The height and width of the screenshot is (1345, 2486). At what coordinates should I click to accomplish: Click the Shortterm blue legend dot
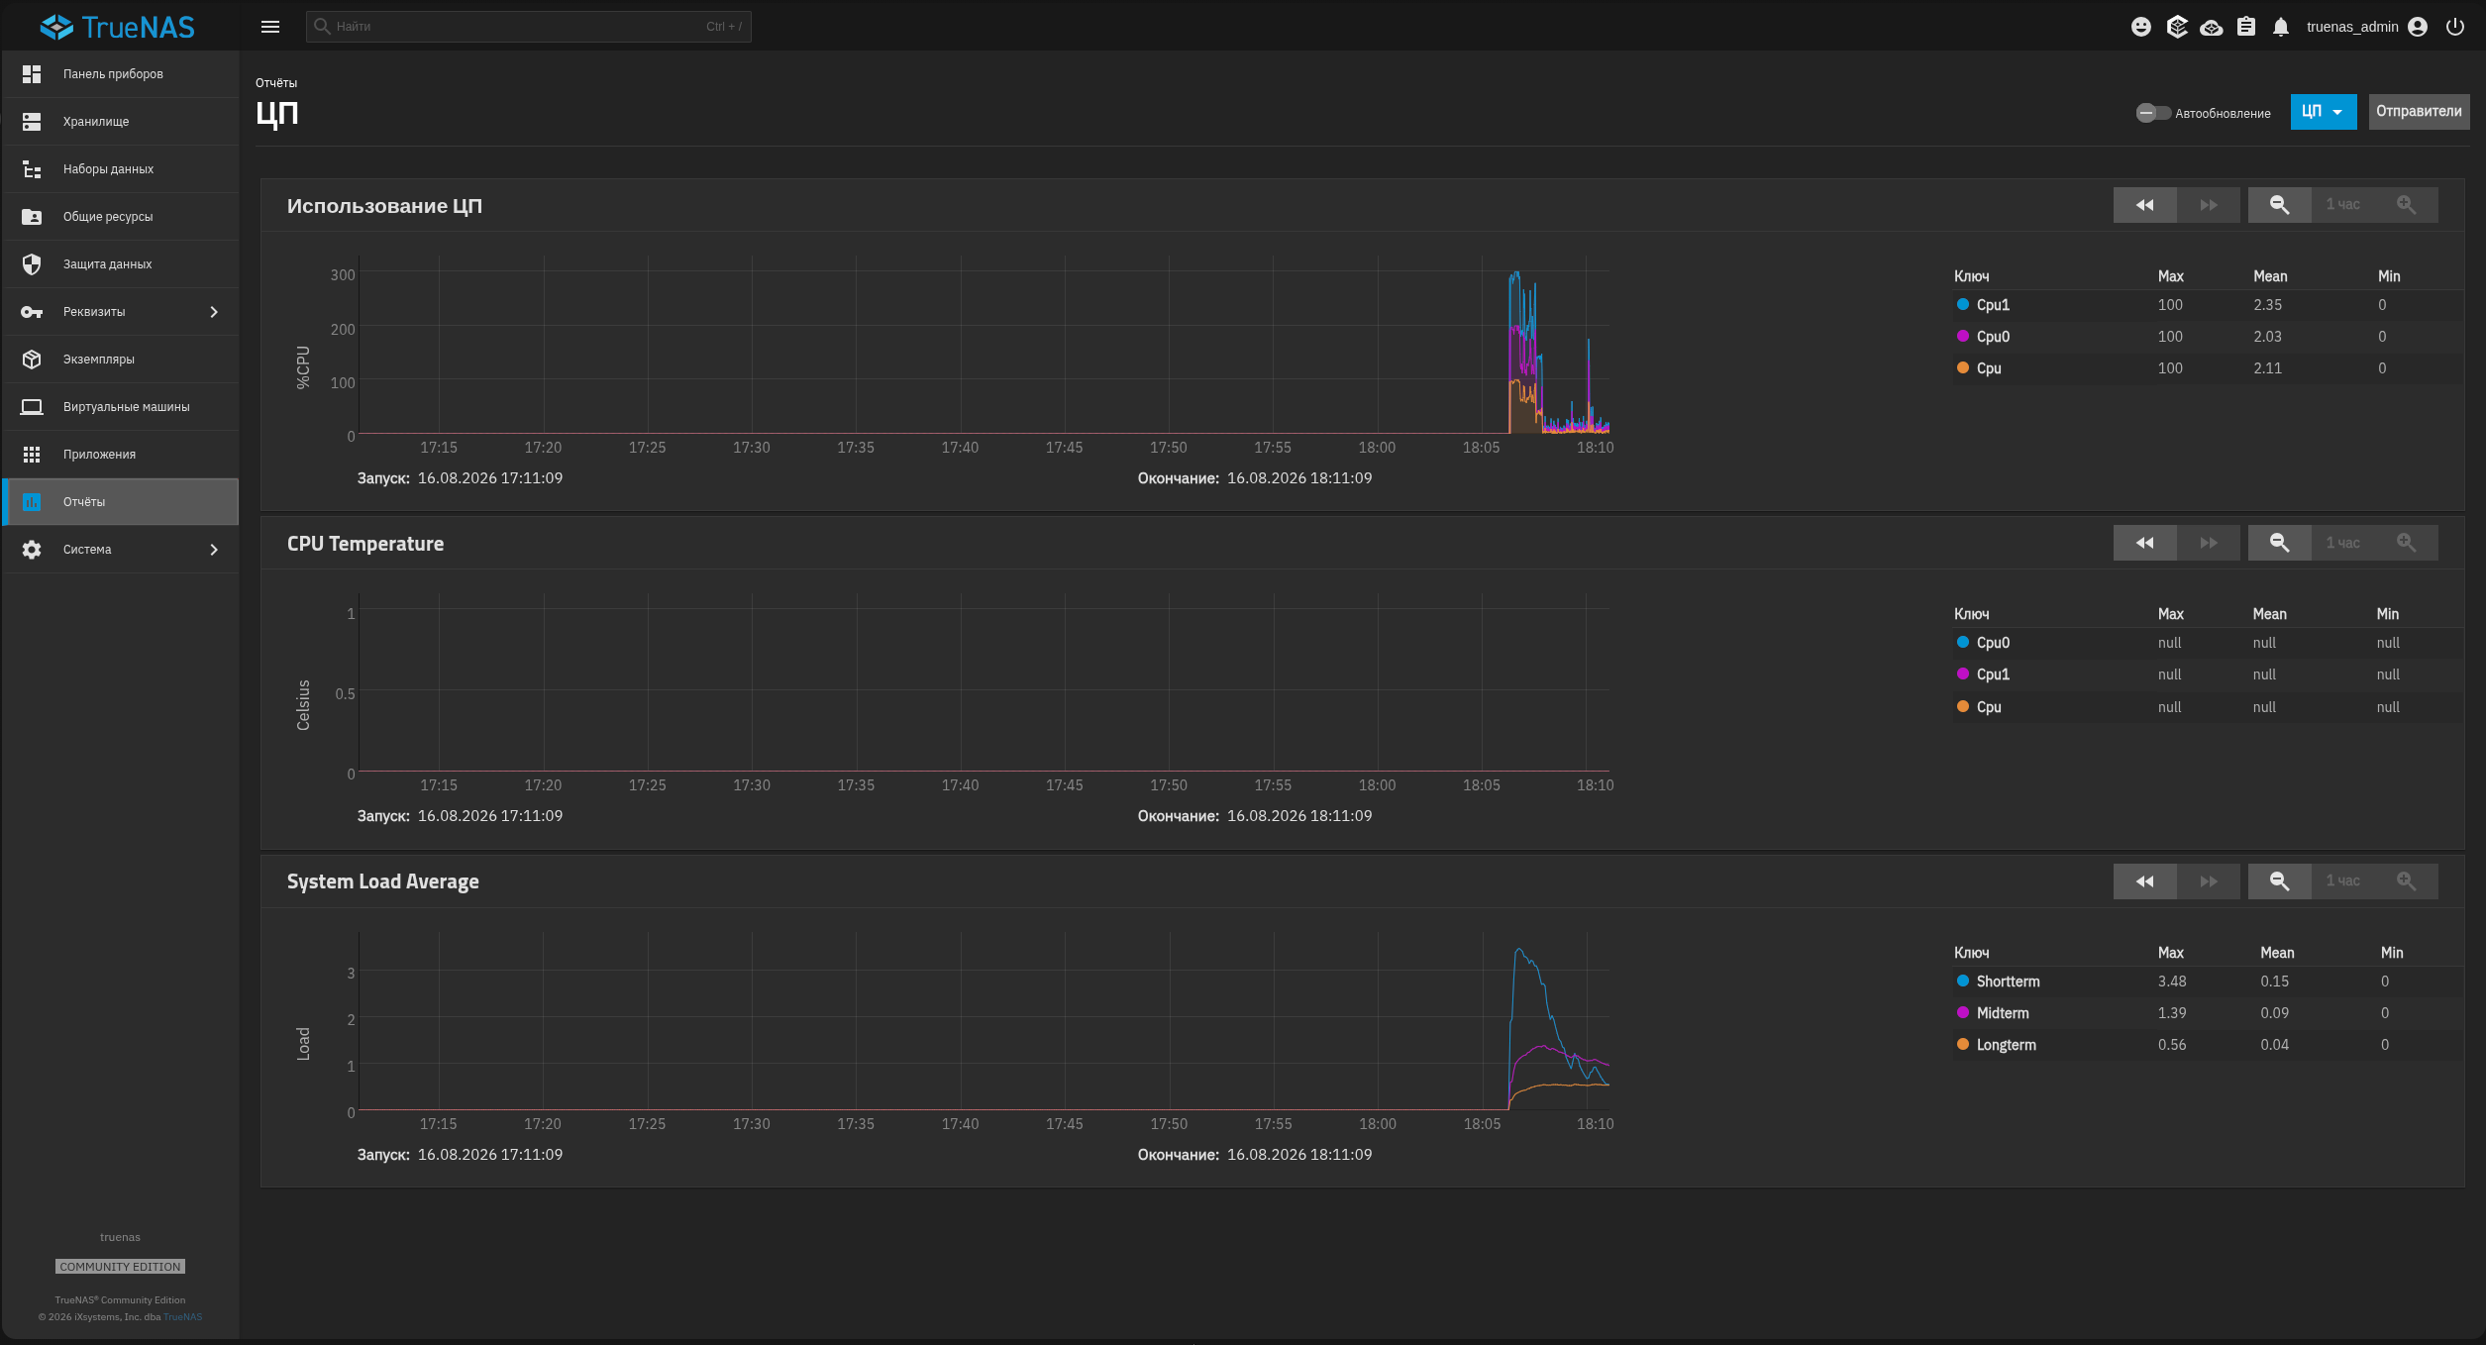pos(1963,982)
